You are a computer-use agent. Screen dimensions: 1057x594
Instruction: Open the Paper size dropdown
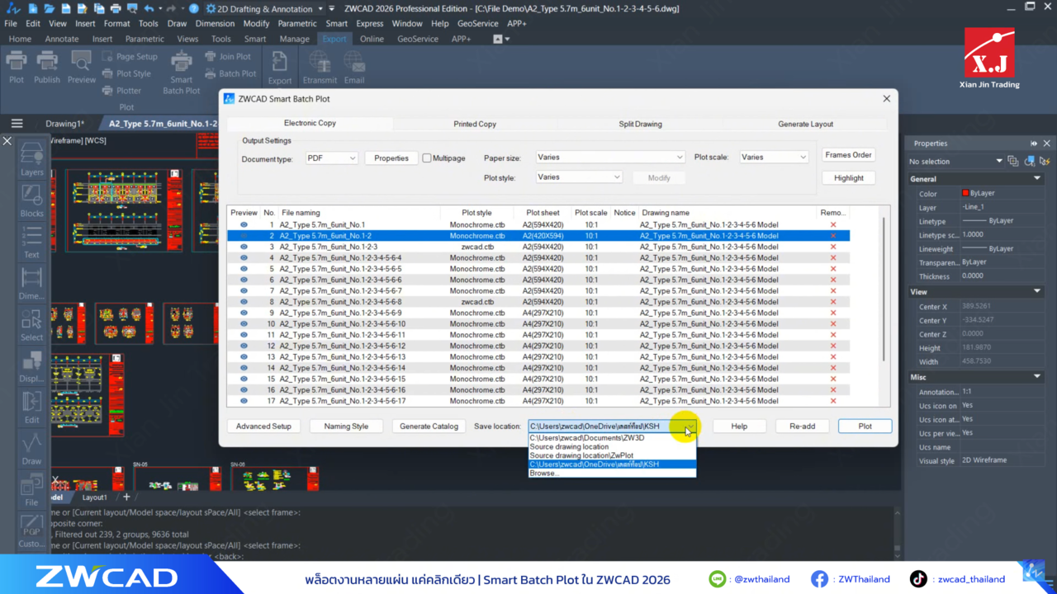610,157
